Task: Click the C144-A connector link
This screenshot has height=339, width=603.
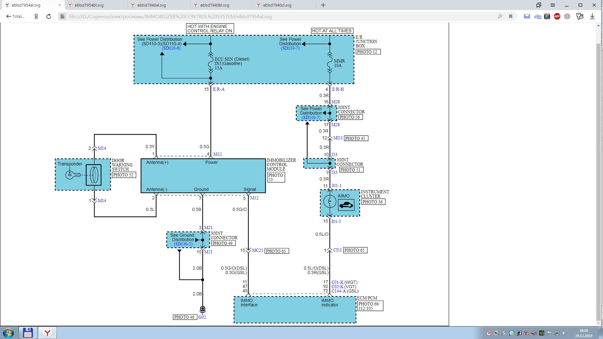Action: coord(339,291)
